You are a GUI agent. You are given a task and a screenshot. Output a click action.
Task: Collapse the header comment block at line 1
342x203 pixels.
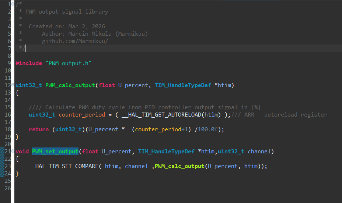tap(13, 3)
